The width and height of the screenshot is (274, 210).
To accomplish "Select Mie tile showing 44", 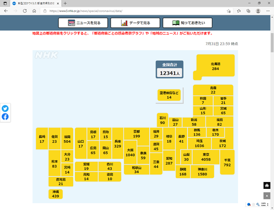I will click(x=156, y=164).
